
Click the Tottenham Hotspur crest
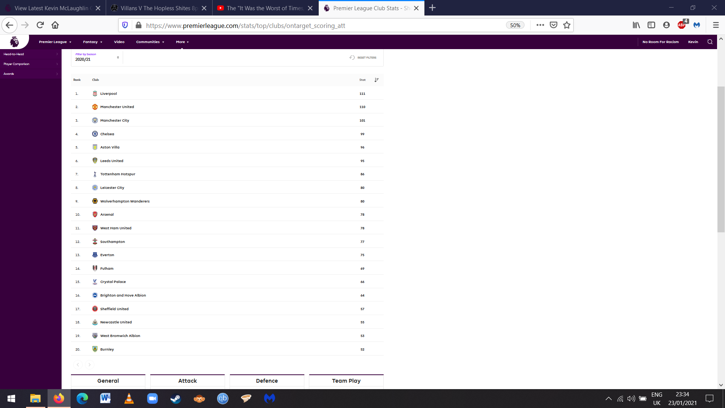click(95, 174)
